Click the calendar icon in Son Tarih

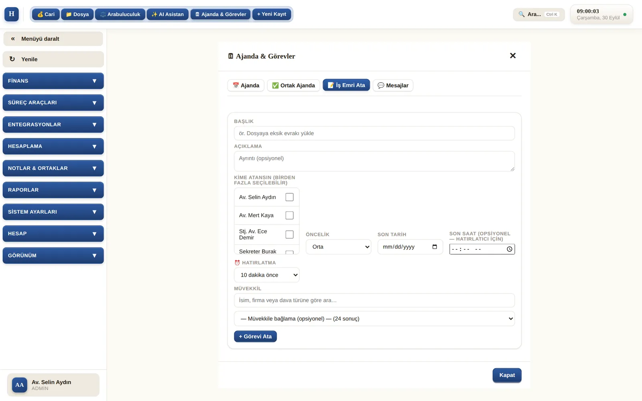435,247
